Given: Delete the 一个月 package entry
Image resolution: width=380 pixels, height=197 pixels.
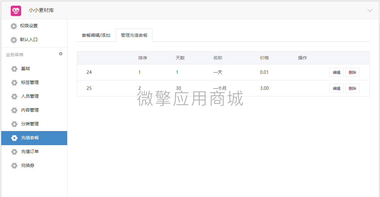Looking at the screenshot, I should (352, 88).
